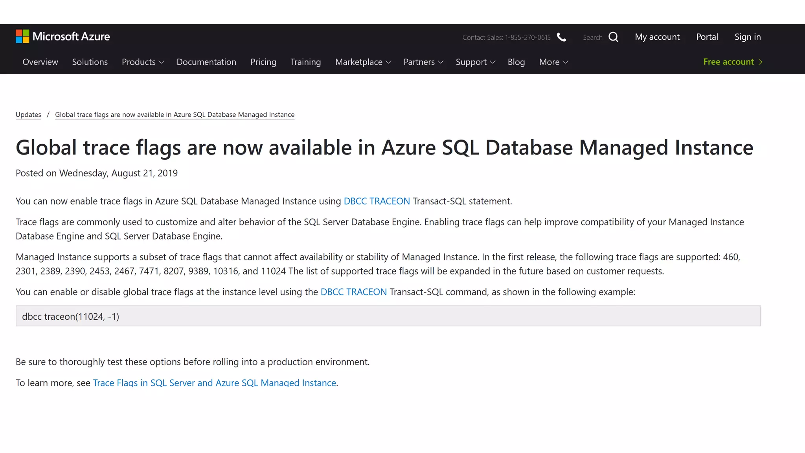Viewport: 805px width, 453px height.
Task: Open the Overview nav item
Action: tap(40, 62)
